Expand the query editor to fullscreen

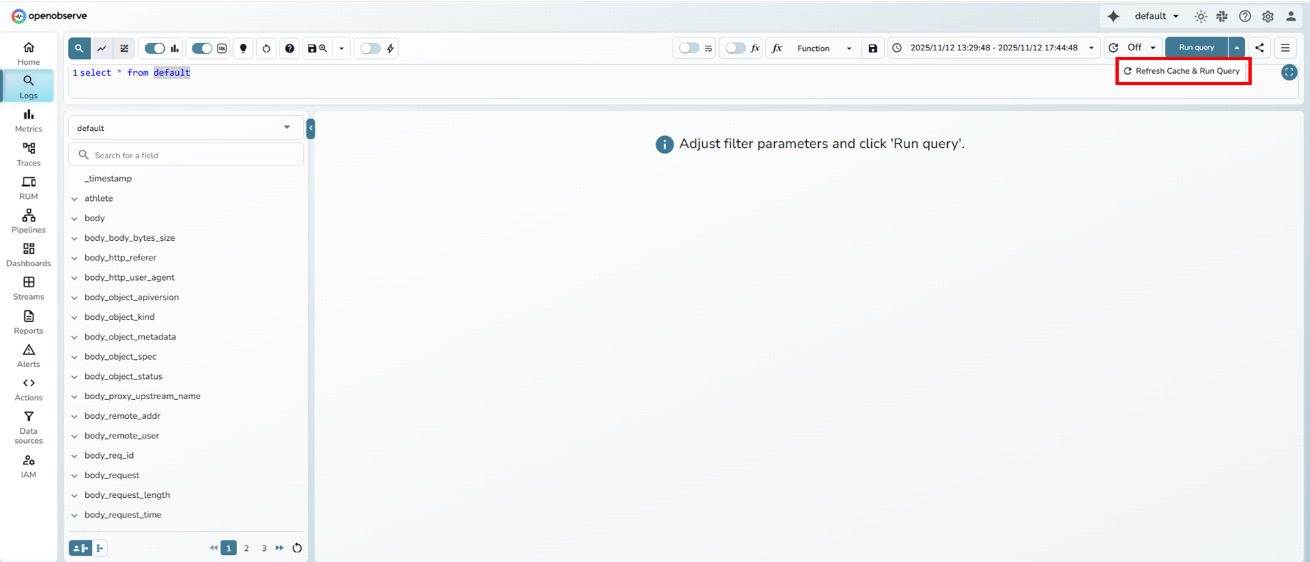click(x=1288, y=73)
